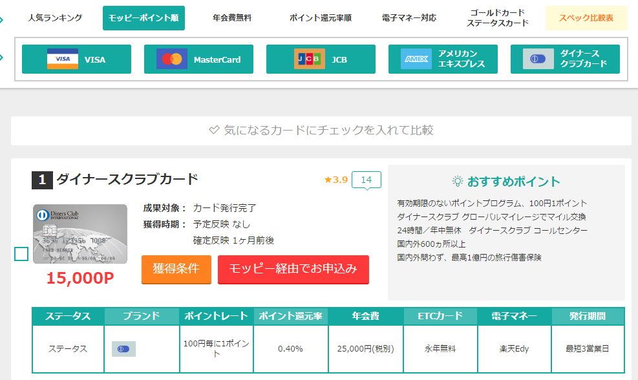Click the 25,000円(税別) cell
This screenshot has width=638, height=380.
[365, 349]
